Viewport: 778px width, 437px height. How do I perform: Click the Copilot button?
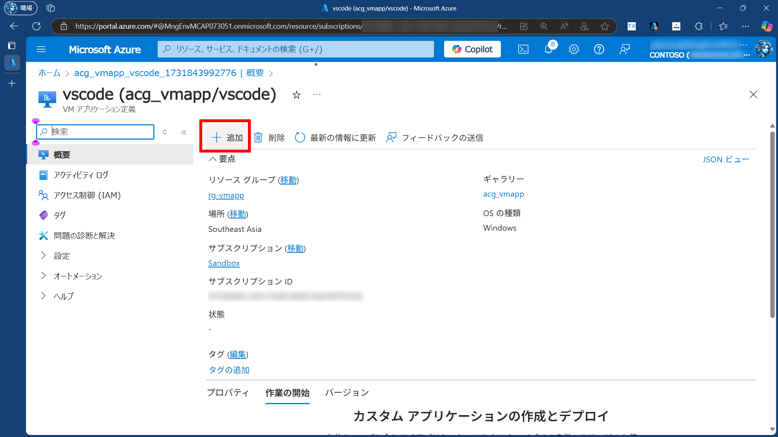pos(472,49)
